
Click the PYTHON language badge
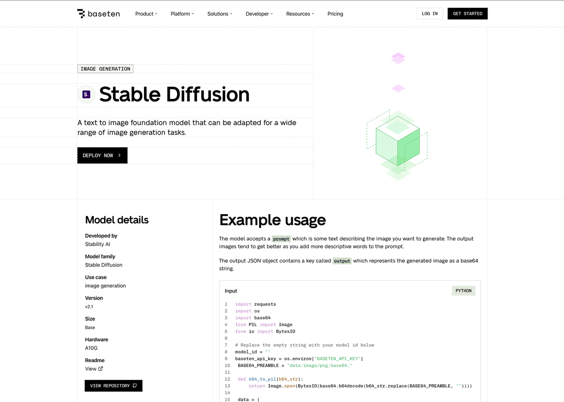[463, 291]
